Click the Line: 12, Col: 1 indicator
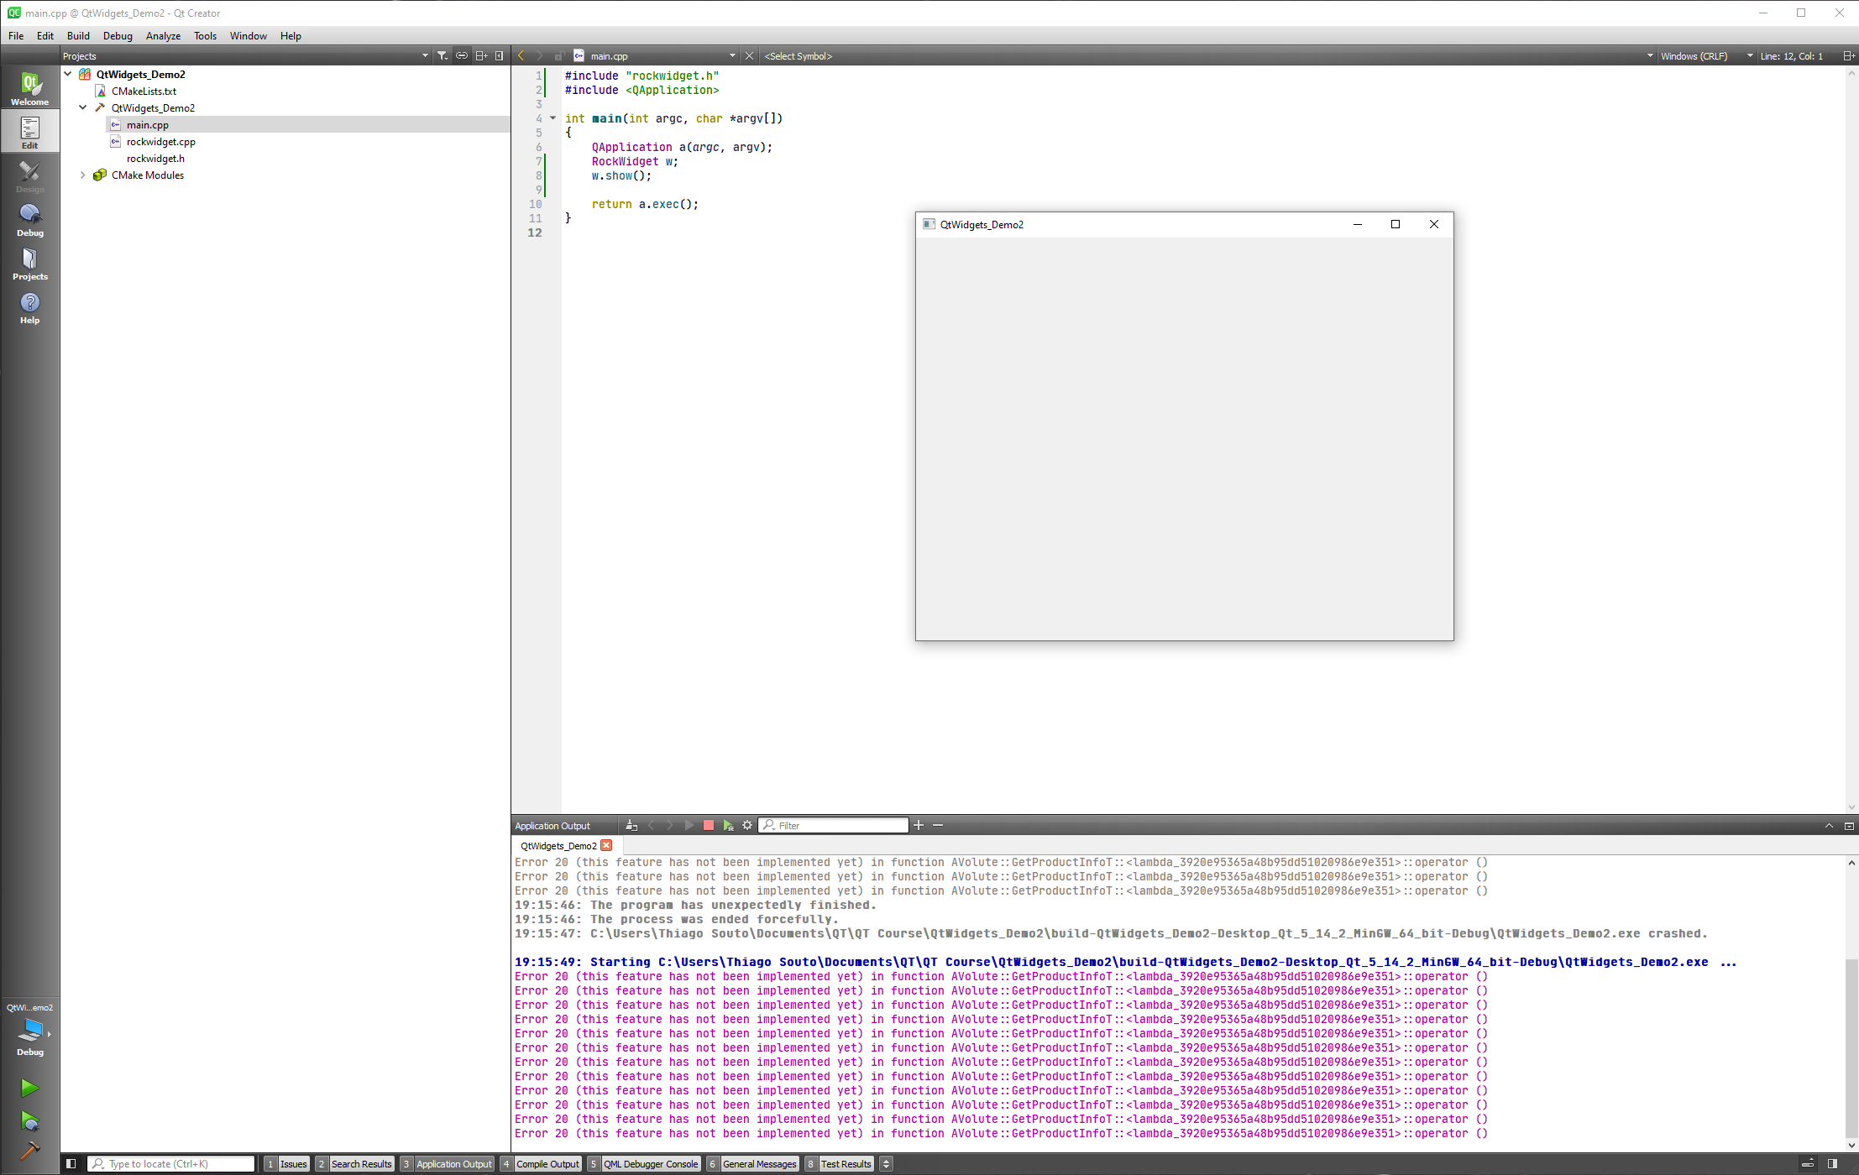The width and height of the screenshot is (1859, 1175). tap(1791, 56)
